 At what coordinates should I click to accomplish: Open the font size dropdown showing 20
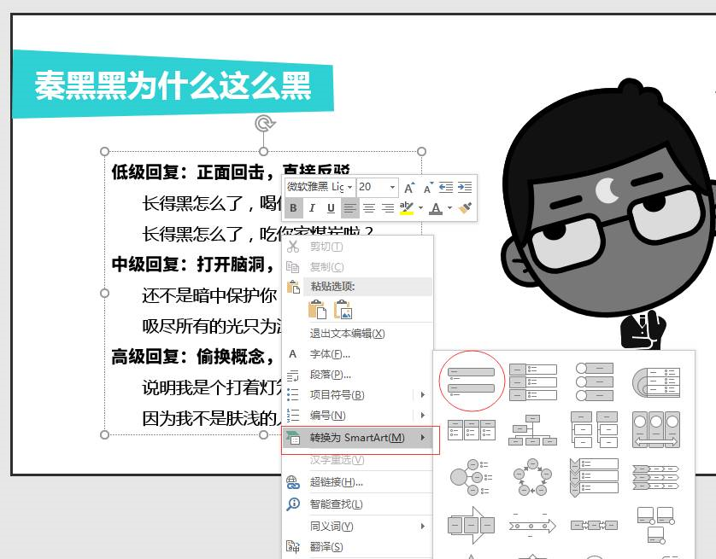[392, 187]
